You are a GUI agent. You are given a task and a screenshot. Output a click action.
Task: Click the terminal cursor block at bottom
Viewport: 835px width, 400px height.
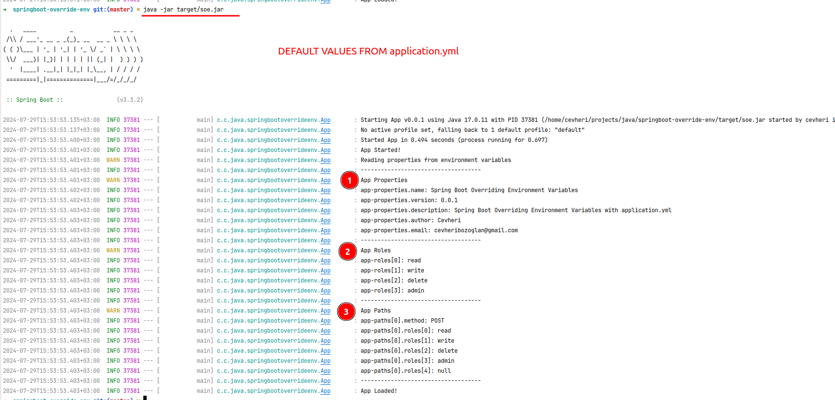click(145, 398)
